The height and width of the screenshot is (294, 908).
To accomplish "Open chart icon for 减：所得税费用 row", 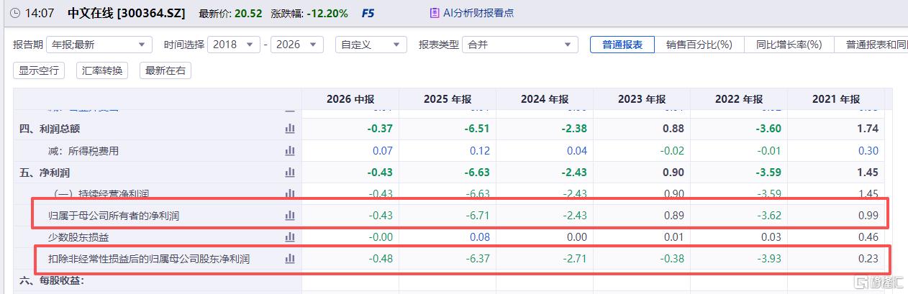I will point(290,151).
